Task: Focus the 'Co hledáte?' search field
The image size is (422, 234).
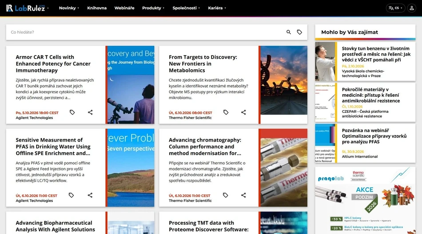Action: coord(145,32)
